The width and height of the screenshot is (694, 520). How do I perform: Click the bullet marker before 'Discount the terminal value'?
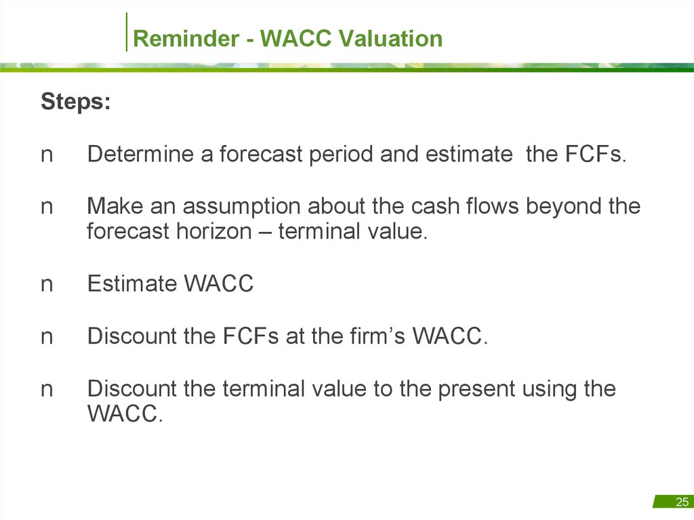pos(47,389)
